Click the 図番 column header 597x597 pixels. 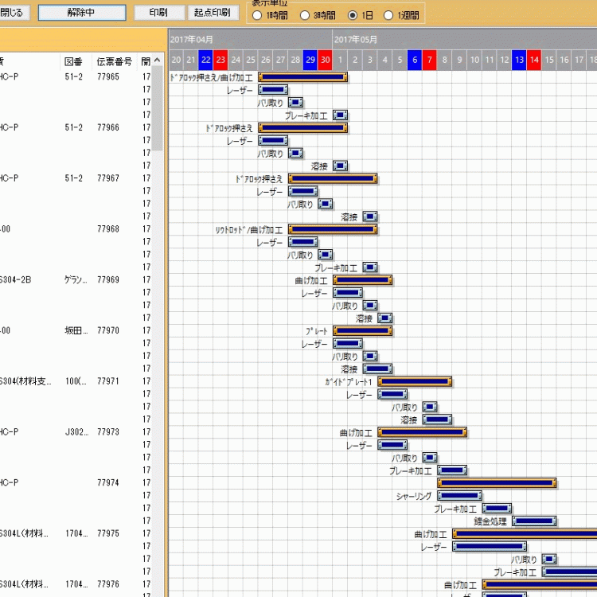click(74, 61)
